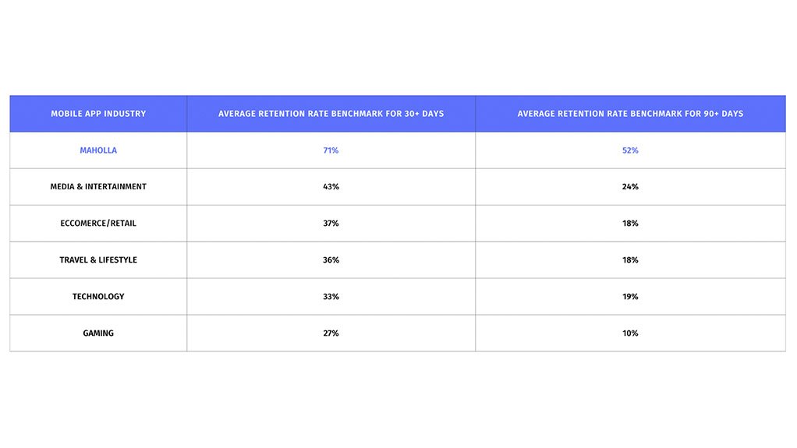Click the 36% cell
Screen dimensions: 797x448
pos(331,260)
